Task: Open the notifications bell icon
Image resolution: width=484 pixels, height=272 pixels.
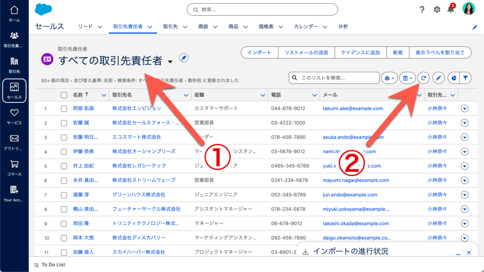Action: (x=450, y=9)
